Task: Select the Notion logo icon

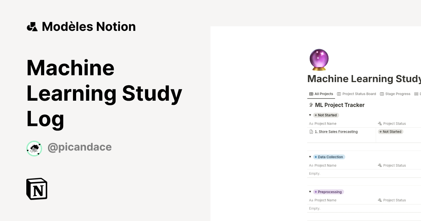Action: point(37,189)
